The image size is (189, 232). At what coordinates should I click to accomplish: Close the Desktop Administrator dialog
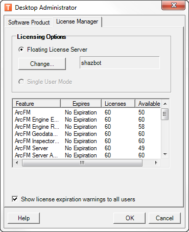tap(173, 5)
